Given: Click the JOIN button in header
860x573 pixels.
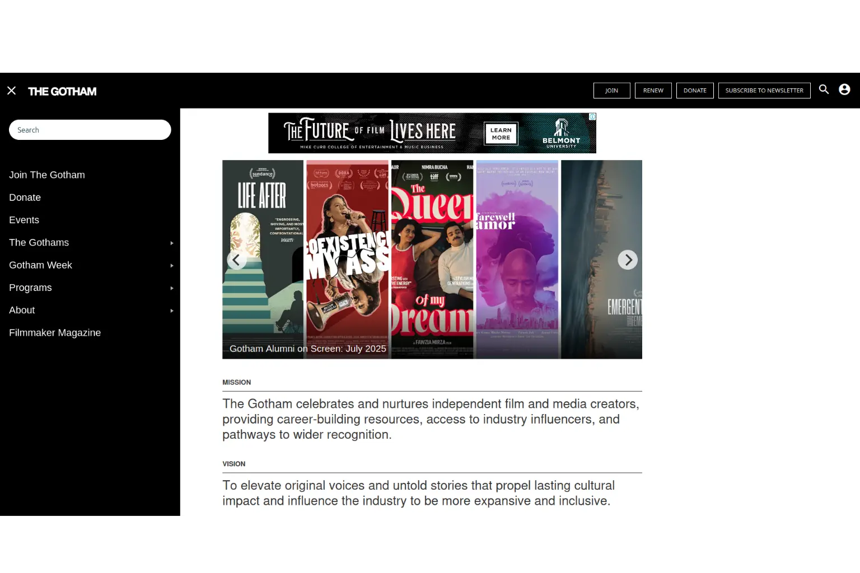Looking at the screenshot, I should pos(611,91).
